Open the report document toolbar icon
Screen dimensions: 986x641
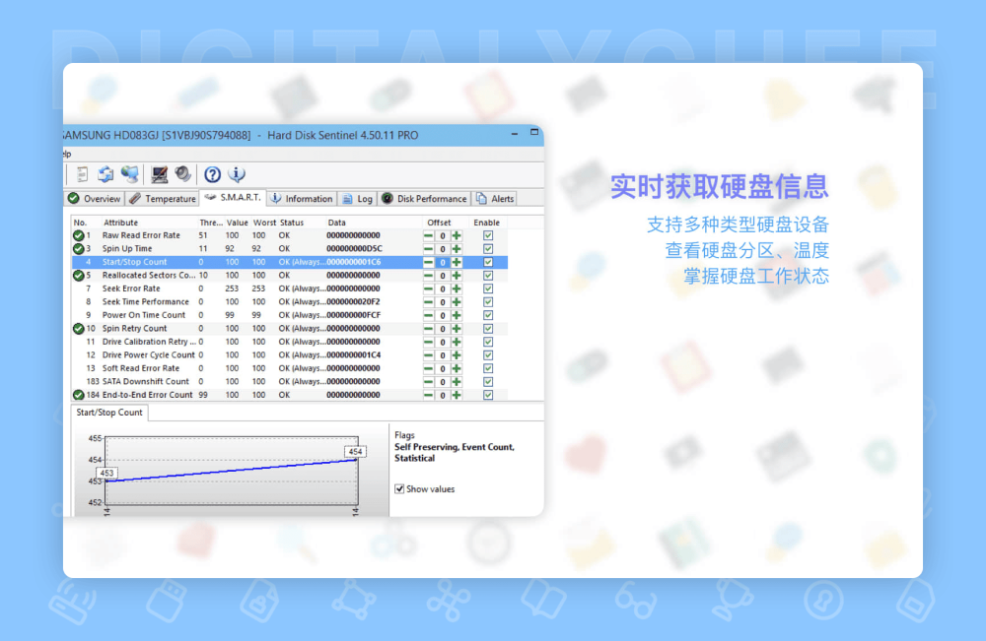[x=82, y=174]
